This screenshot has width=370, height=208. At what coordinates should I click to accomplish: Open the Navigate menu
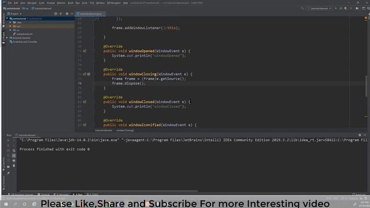[x=32, y=3]
